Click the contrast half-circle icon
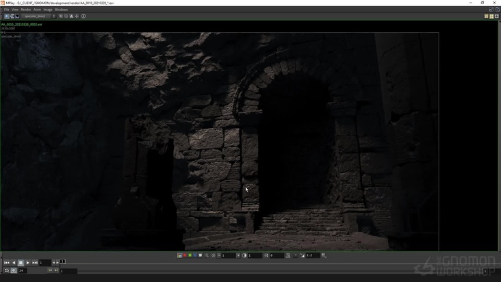 (x=244, y=255)
